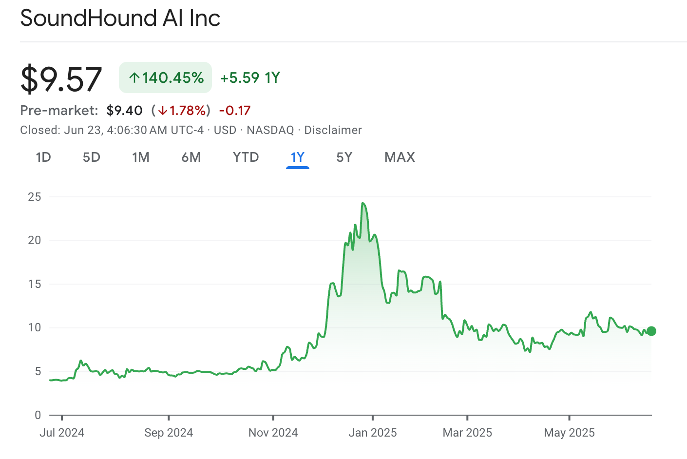The width and height of the screenshot is (687, 459).
Task: Click the Closed: Jun 23 timestamp
Action: [x=112, y=130]
